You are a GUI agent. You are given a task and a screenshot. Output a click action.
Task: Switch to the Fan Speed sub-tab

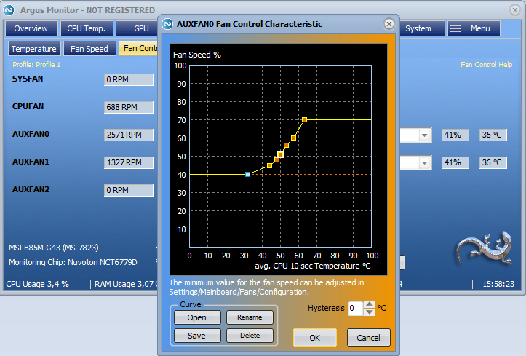[89, 49]
